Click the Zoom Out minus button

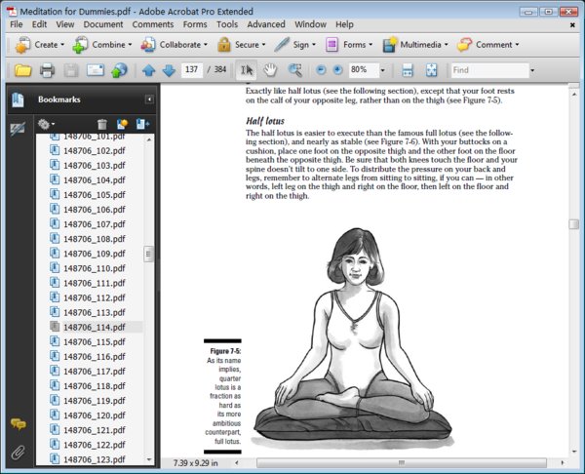[x=321, y=70]
